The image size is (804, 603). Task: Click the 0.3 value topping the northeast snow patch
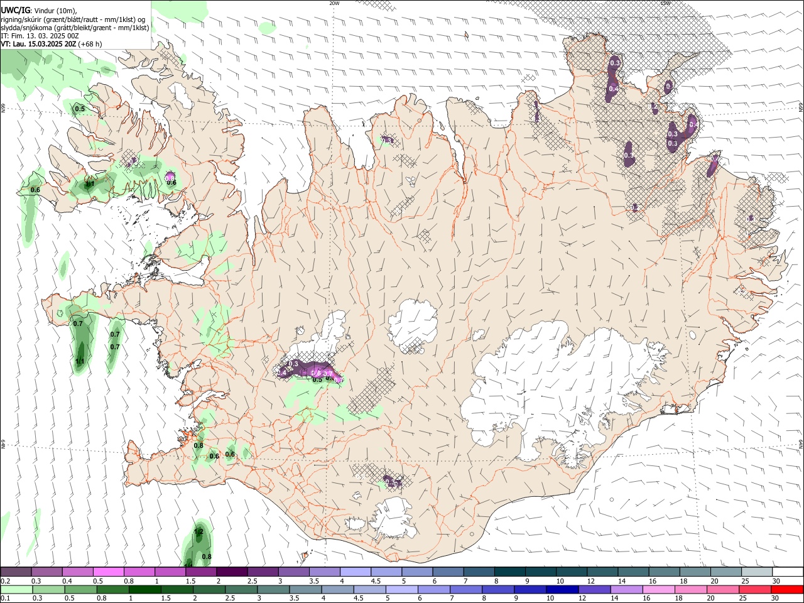click(x=615, y=63)
